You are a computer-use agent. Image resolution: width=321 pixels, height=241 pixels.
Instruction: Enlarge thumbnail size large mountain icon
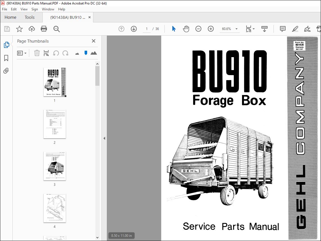[x=94, y=53]
